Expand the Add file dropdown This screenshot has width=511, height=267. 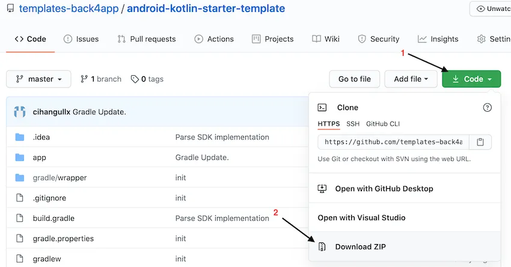[411, 79]
